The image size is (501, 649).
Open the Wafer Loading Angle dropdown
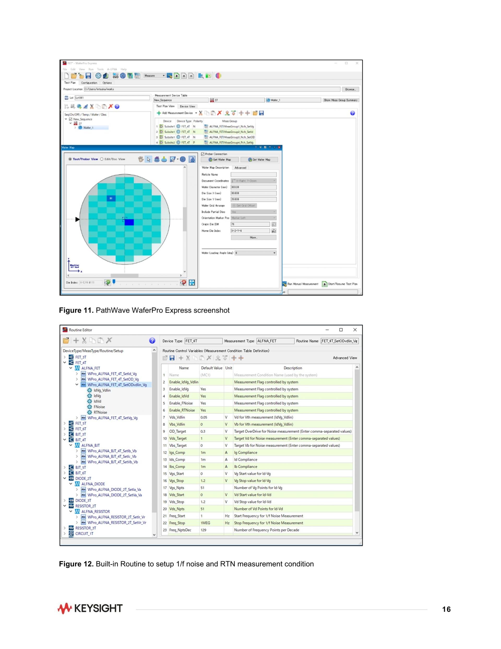point(255,253)
